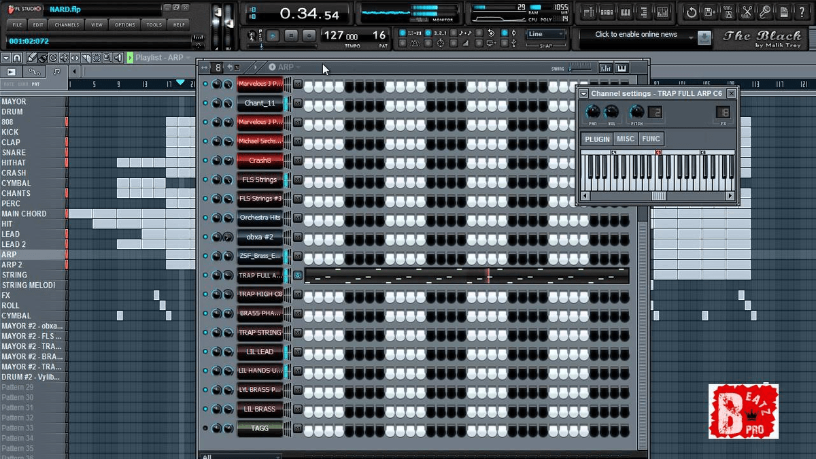Enable the TAGG channel mute LED
Screen dimensions: 816x459
[x=205, y=428]
